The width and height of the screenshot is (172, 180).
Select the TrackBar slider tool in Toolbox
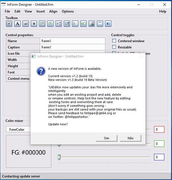click(x=75, y=24)
